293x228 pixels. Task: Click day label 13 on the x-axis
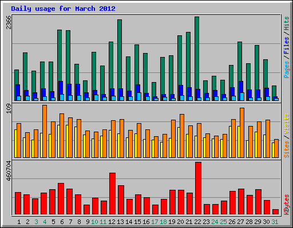point(120,222)
